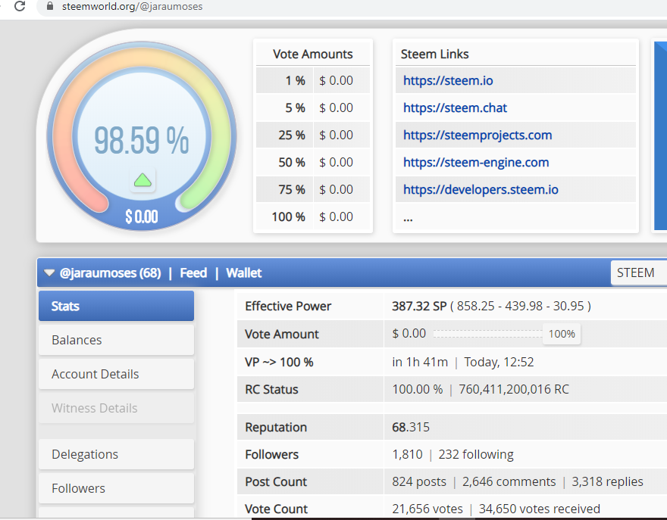Open the Wallet link in account header
667x520 pixels.
tap(244, 272)
